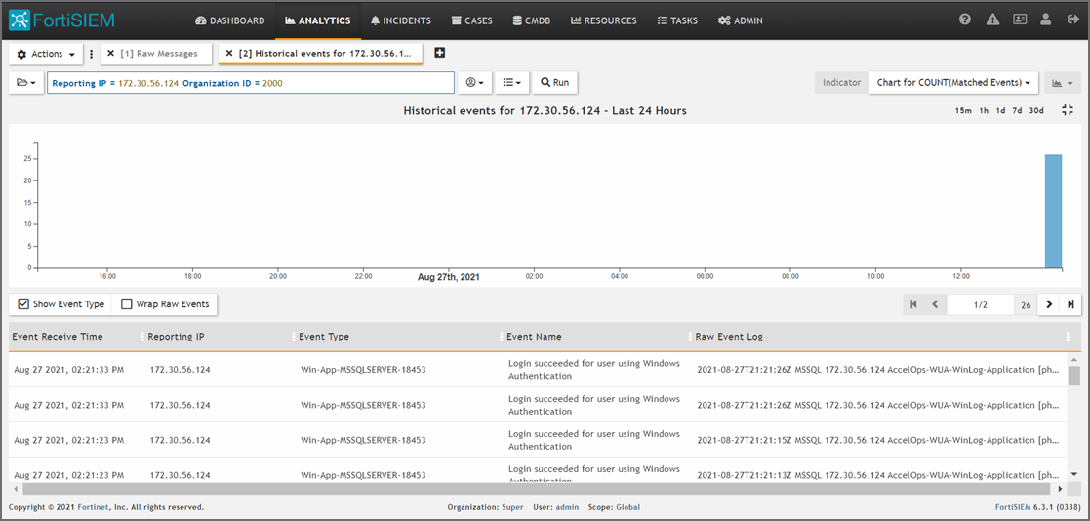Set time range to 7d
Screen dimensions: 1090x521
(1017, 111)
